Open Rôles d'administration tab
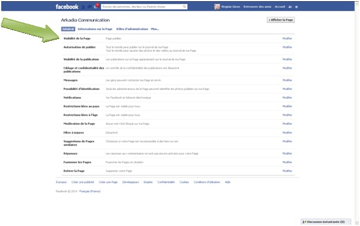Viewport: 360px width, 226px height. (132, 29)
